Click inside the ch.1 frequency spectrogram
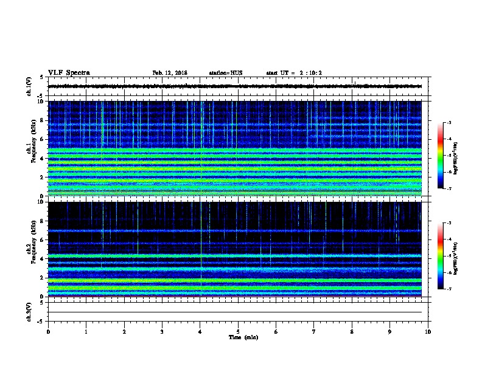This screenshot has width=482, height=372. click(x=235, y=148)
